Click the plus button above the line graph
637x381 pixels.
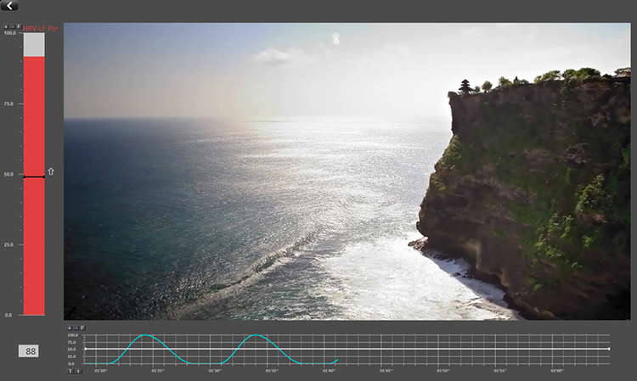pyautogui.click(x=70, y=328)
